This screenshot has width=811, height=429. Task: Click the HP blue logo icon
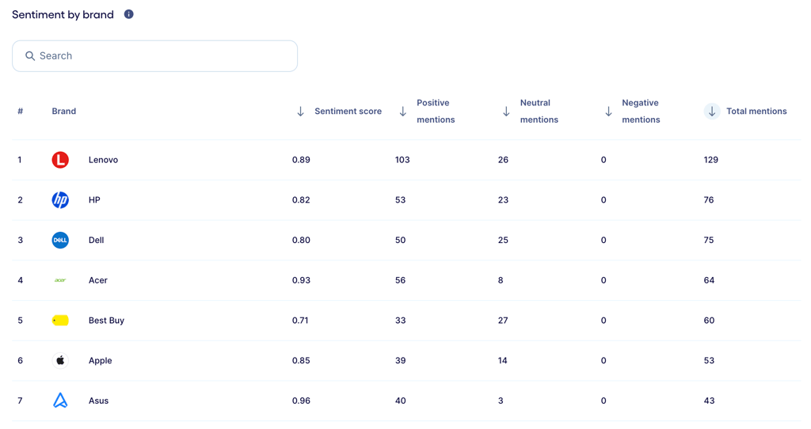(x=60, y=200)
